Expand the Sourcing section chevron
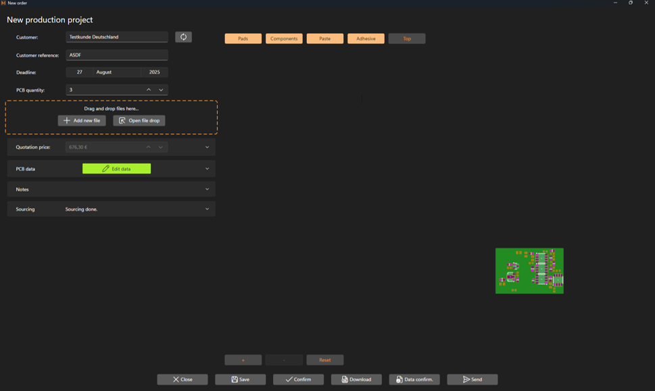655x391 pixels. click(x=207, y=209)
